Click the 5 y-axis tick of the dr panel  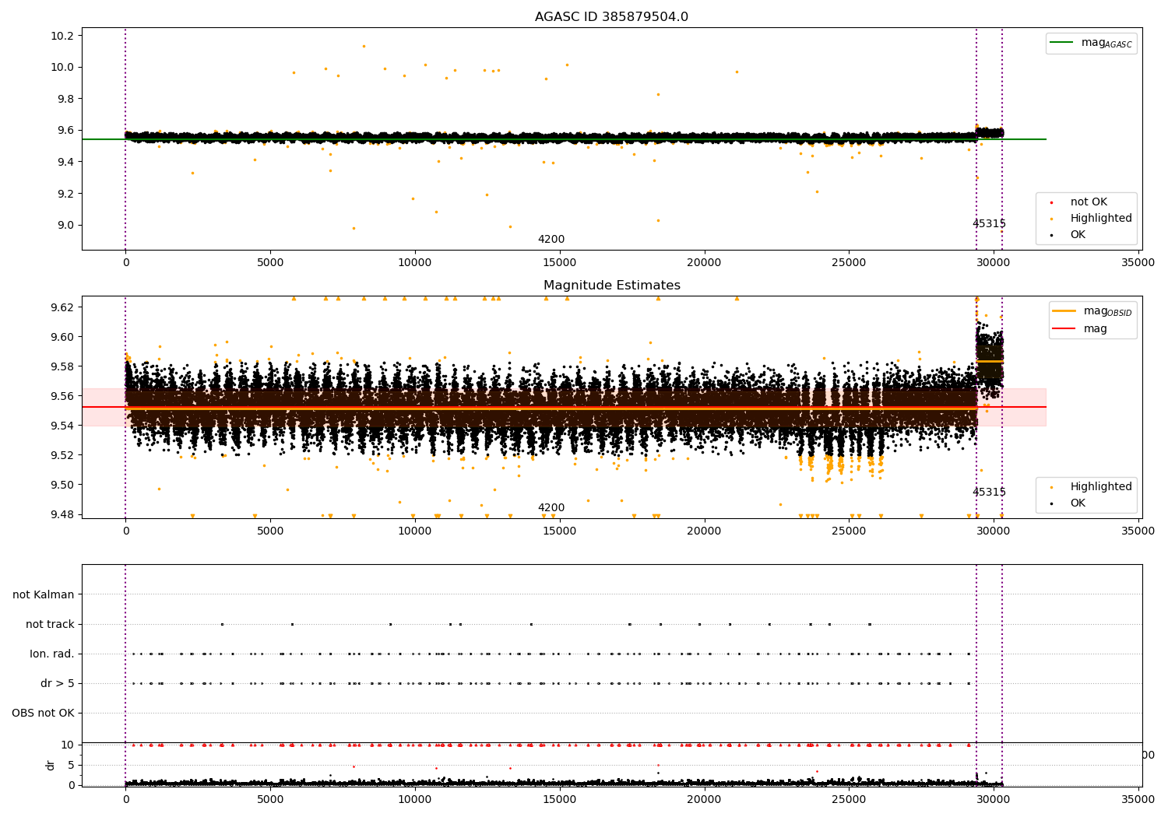tap(72, 765)
